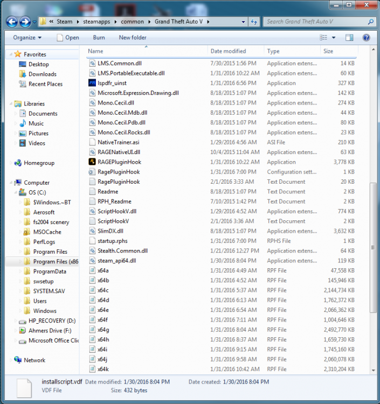Click the Music library icon

point(23,123)
